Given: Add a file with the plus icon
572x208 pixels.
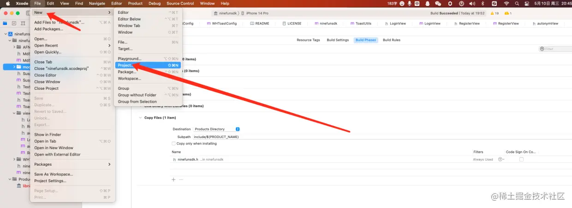Looking at the screenshot, I should tap(173, 179).
